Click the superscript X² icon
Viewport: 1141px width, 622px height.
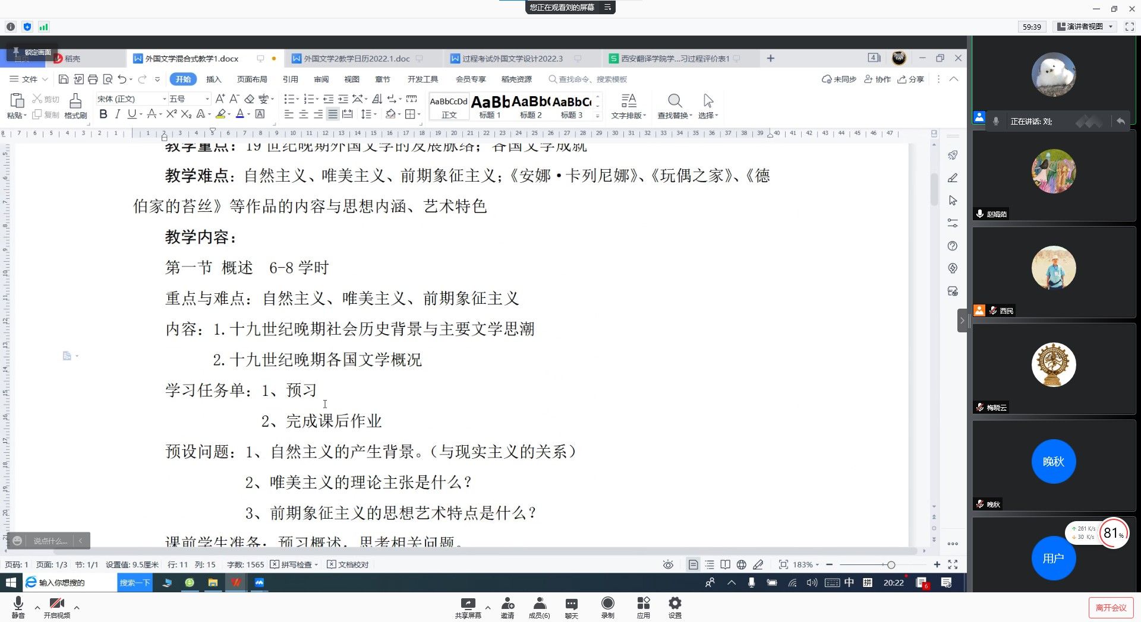(171, 114)
